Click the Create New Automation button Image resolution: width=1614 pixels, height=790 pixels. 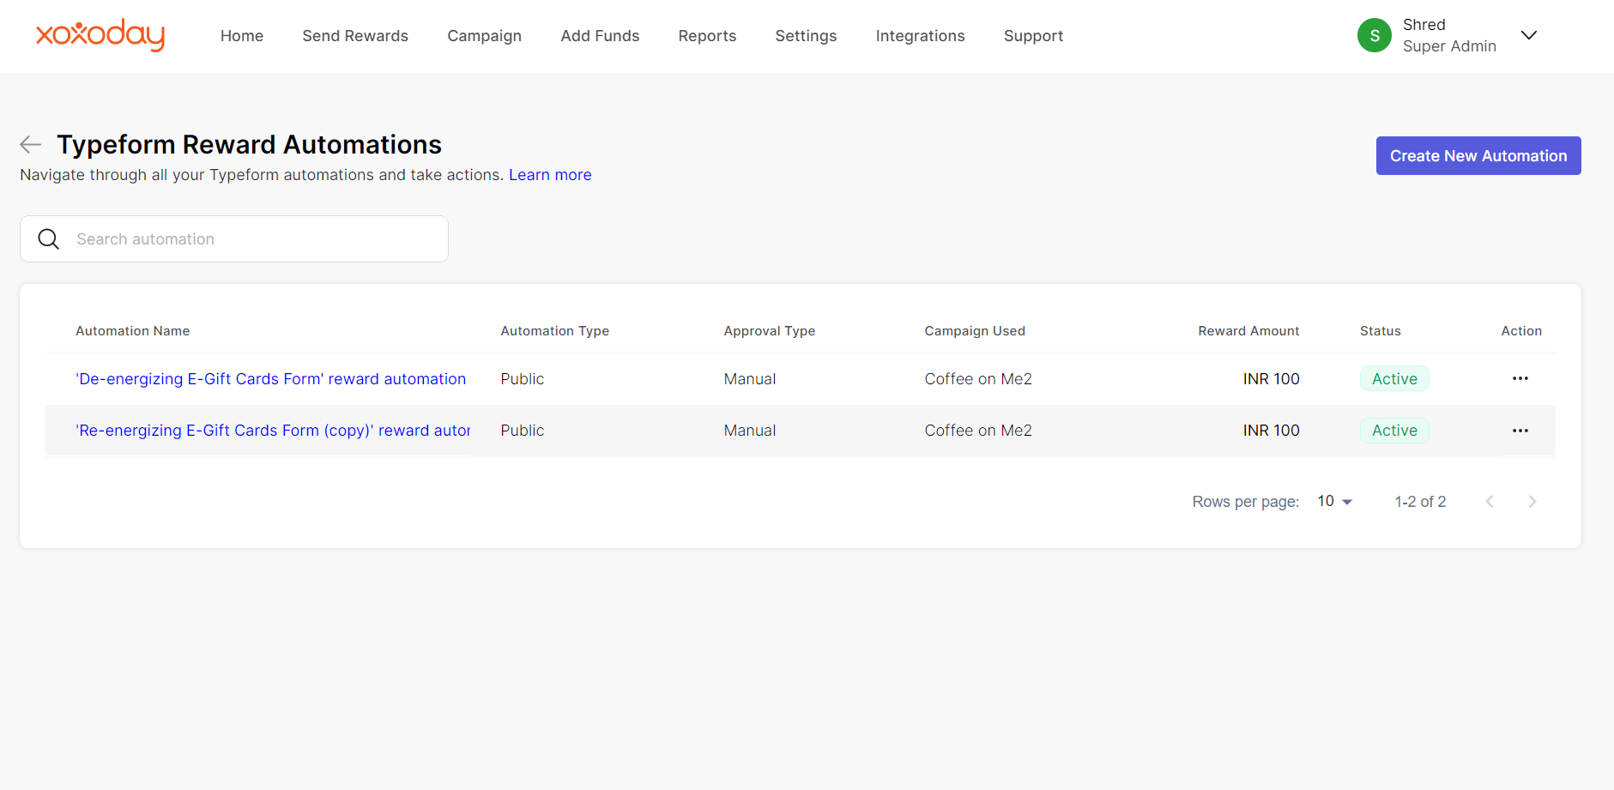pyautogui.click(x=1478, y=156)
